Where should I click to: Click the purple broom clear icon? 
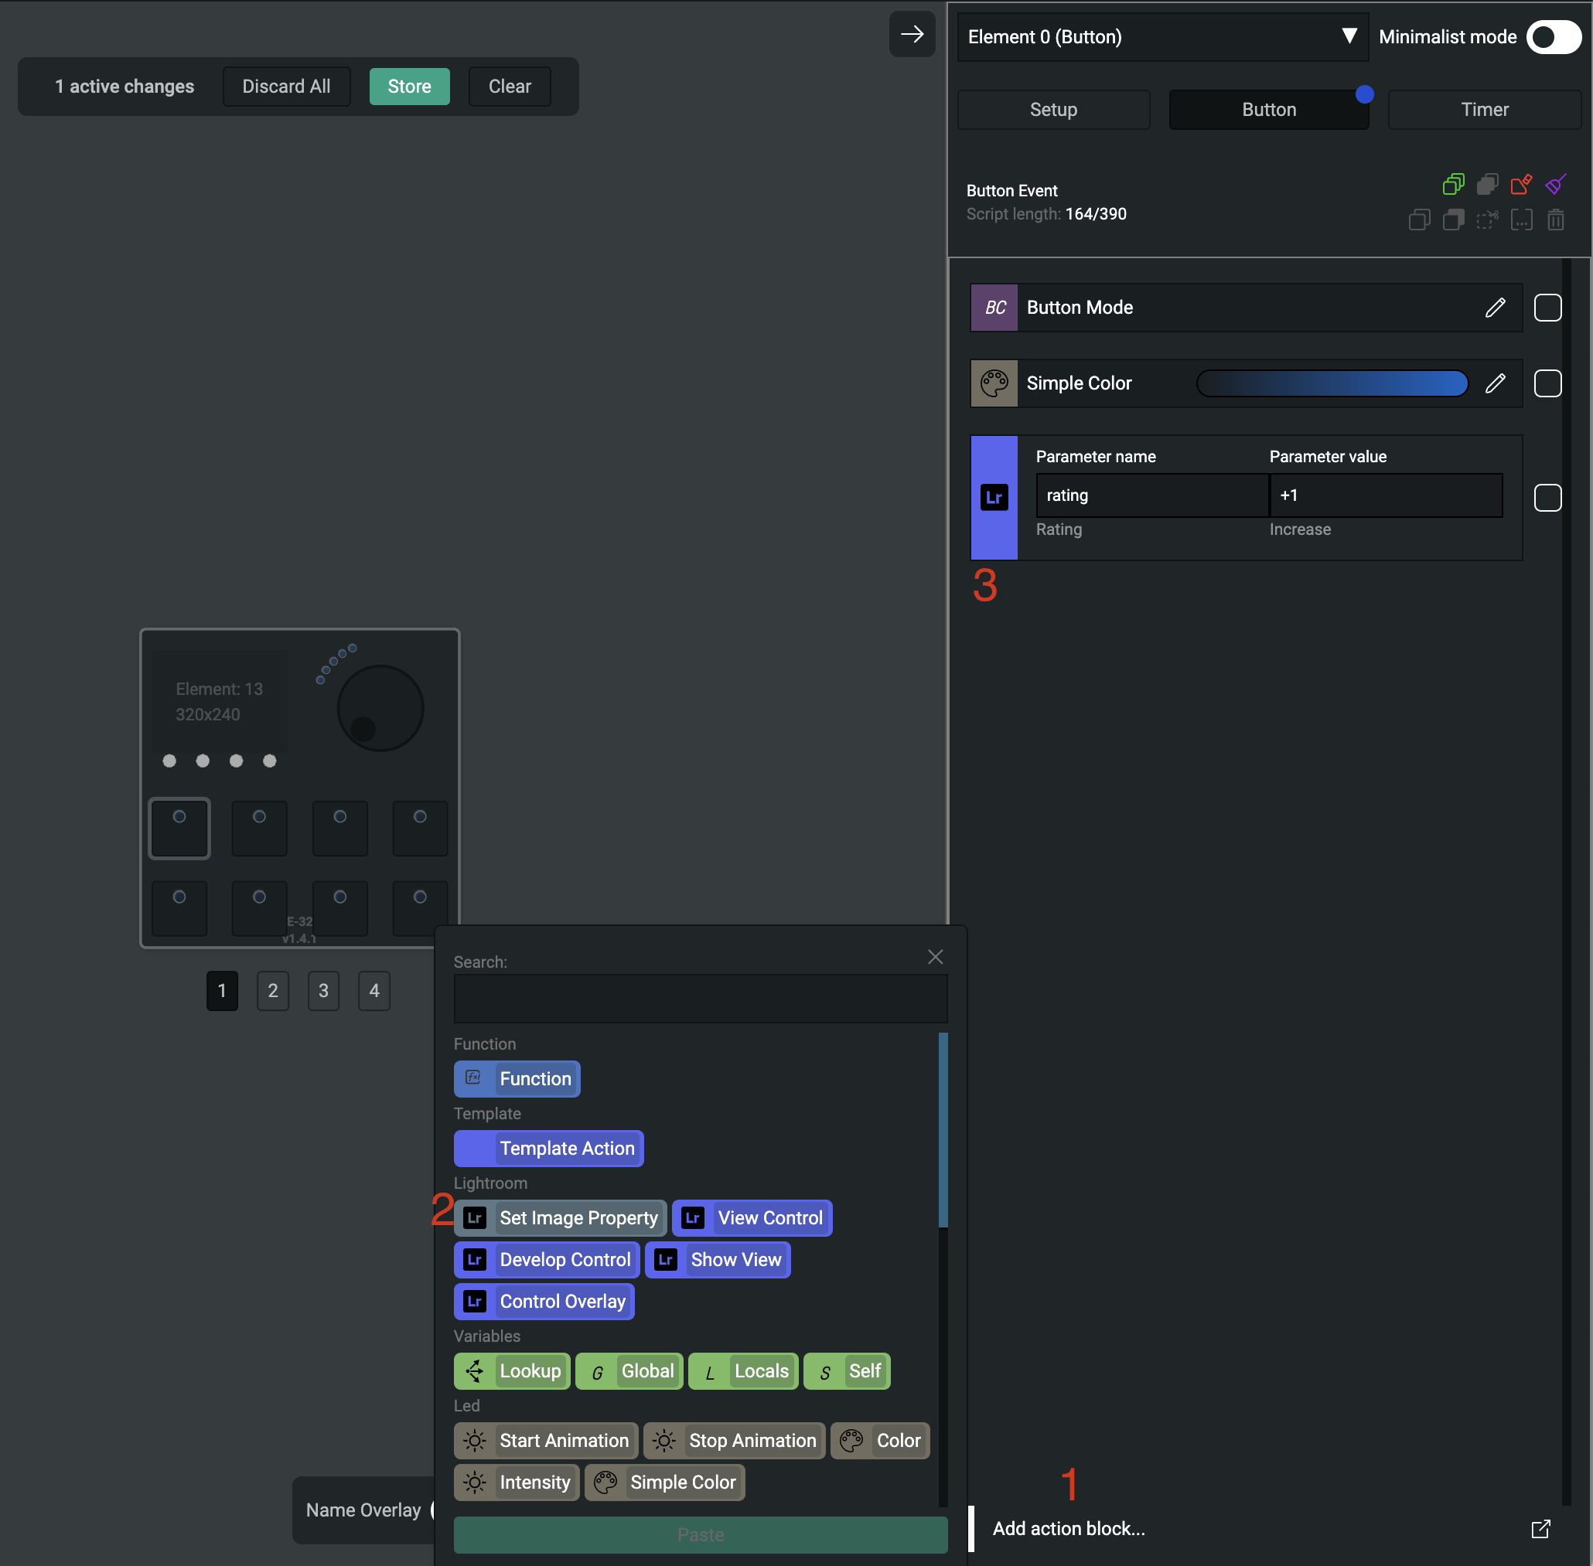point(1555,184)
